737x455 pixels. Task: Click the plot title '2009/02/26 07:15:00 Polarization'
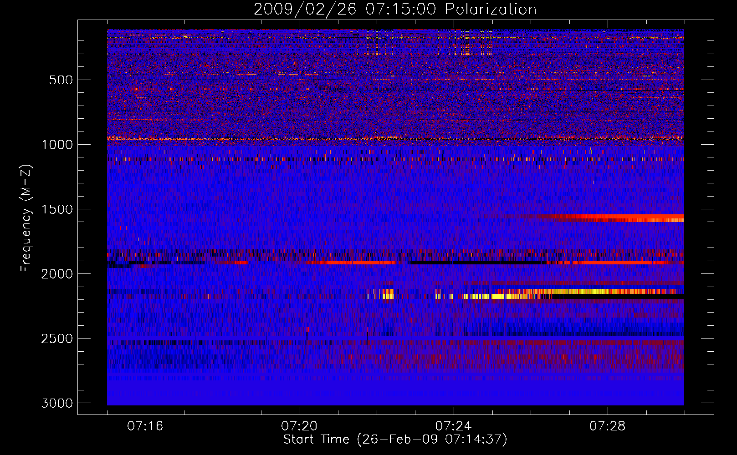point(395,9)
